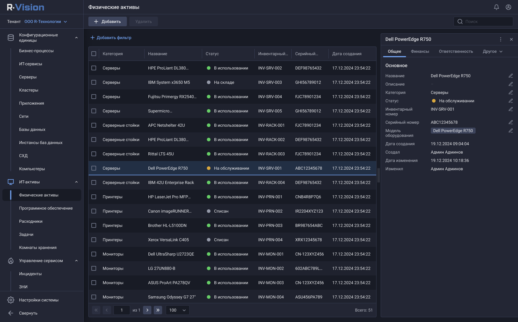Image resolution: width=518 pixels, height=322 pixels.
Task: Collapse the Управление сервисом section
Action: (76, 261)
